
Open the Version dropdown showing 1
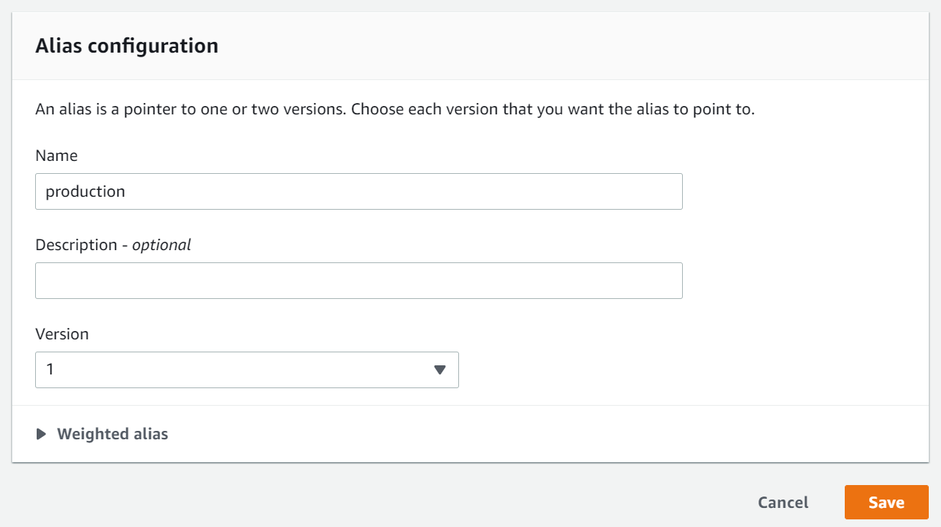(247, 370)
